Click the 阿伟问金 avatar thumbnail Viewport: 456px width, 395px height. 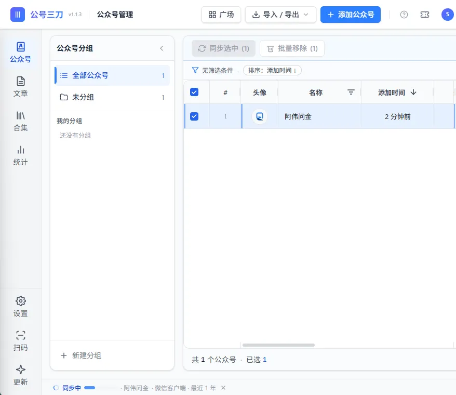[260, 116]
